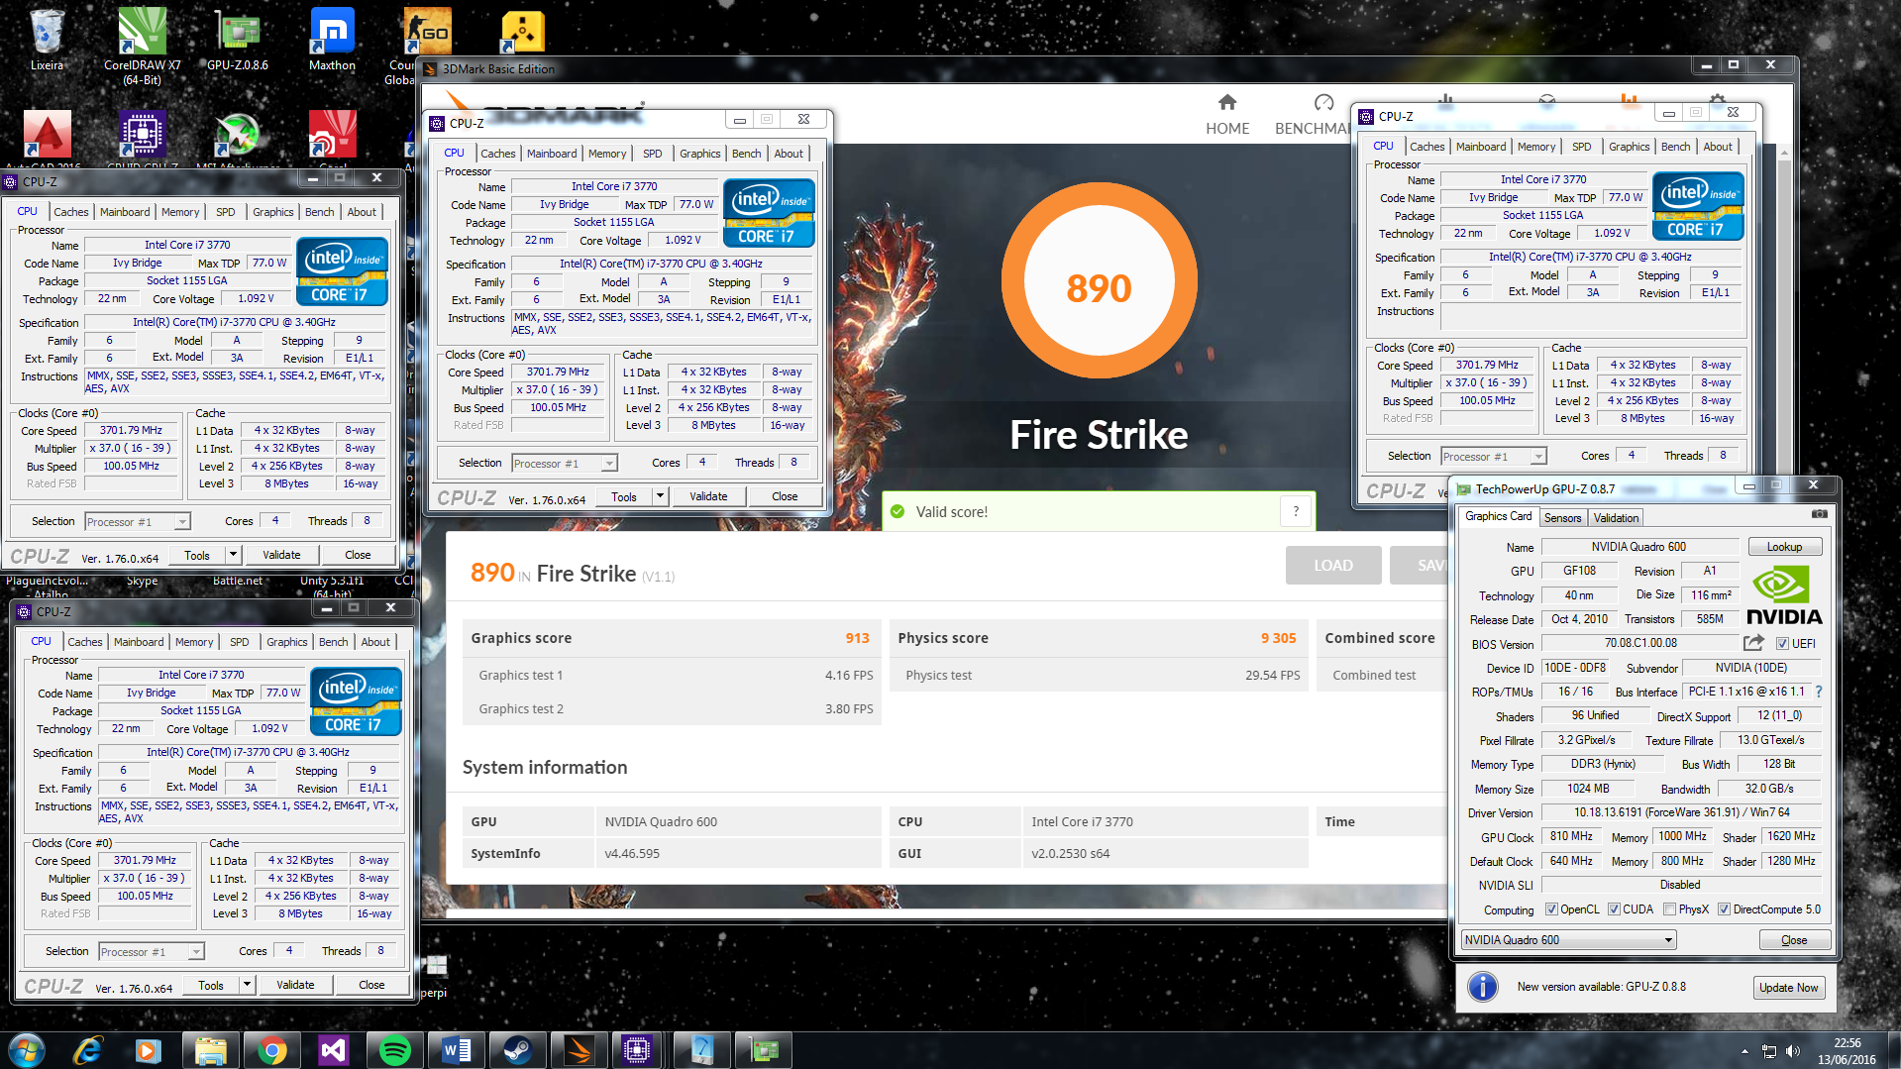Click the Benchmarks gauge icon in 3DMark
The image size is (1901, 1069).
(1323, 102)
